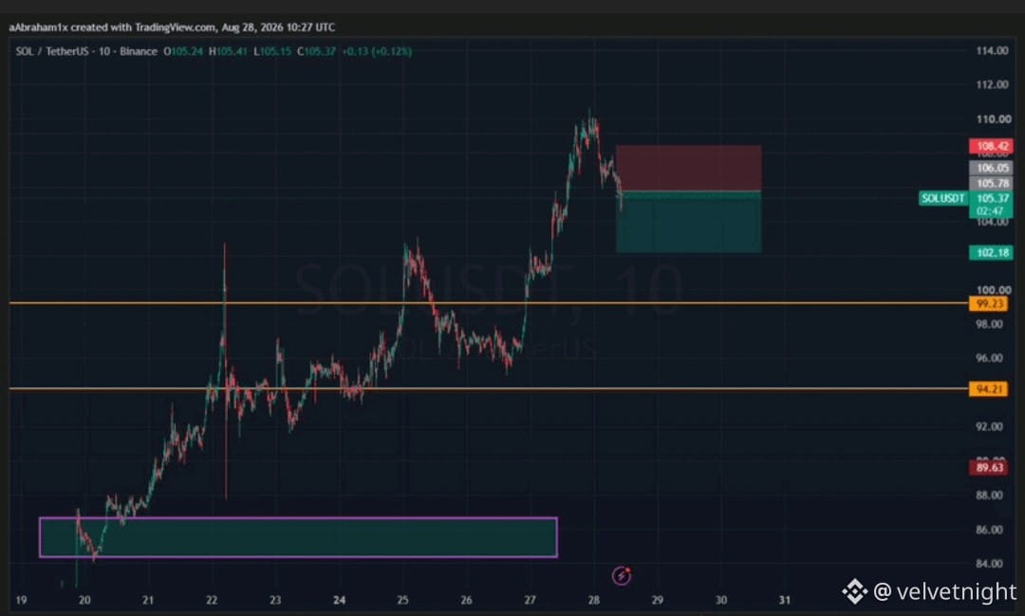Select the gray 106.05 price label
1025x616 pixels.
pos(990,169)
